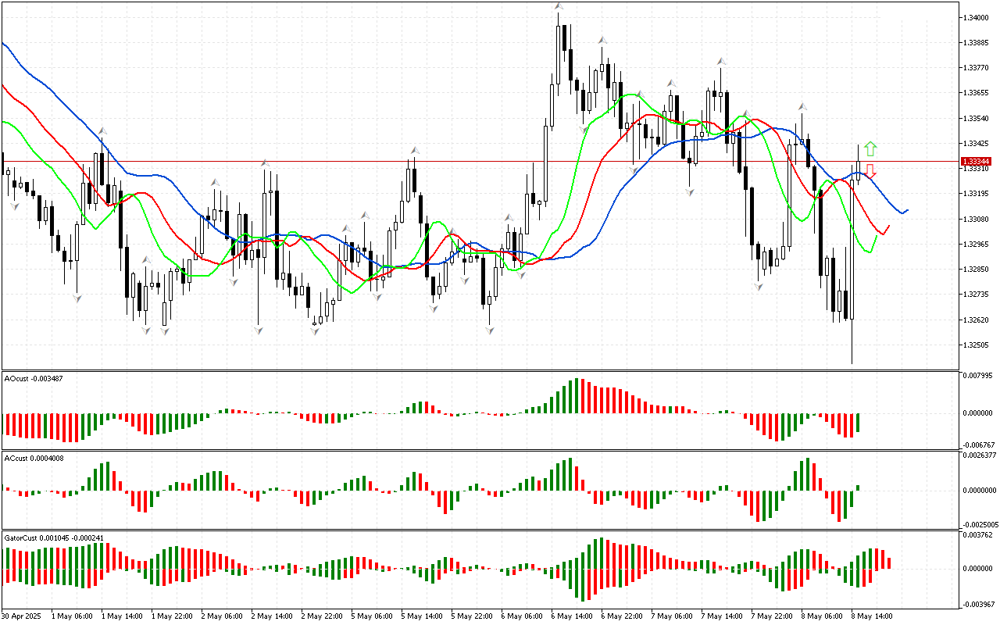This screenshot has width=1000, height=625.
Task: Click the red current price label 1.33344
Action: point(978,162)
